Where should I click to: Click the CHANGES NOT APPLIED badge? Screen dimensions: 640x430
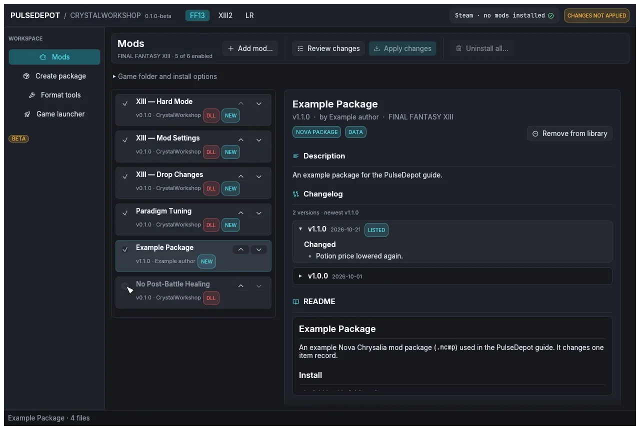[x=596, y=15]
